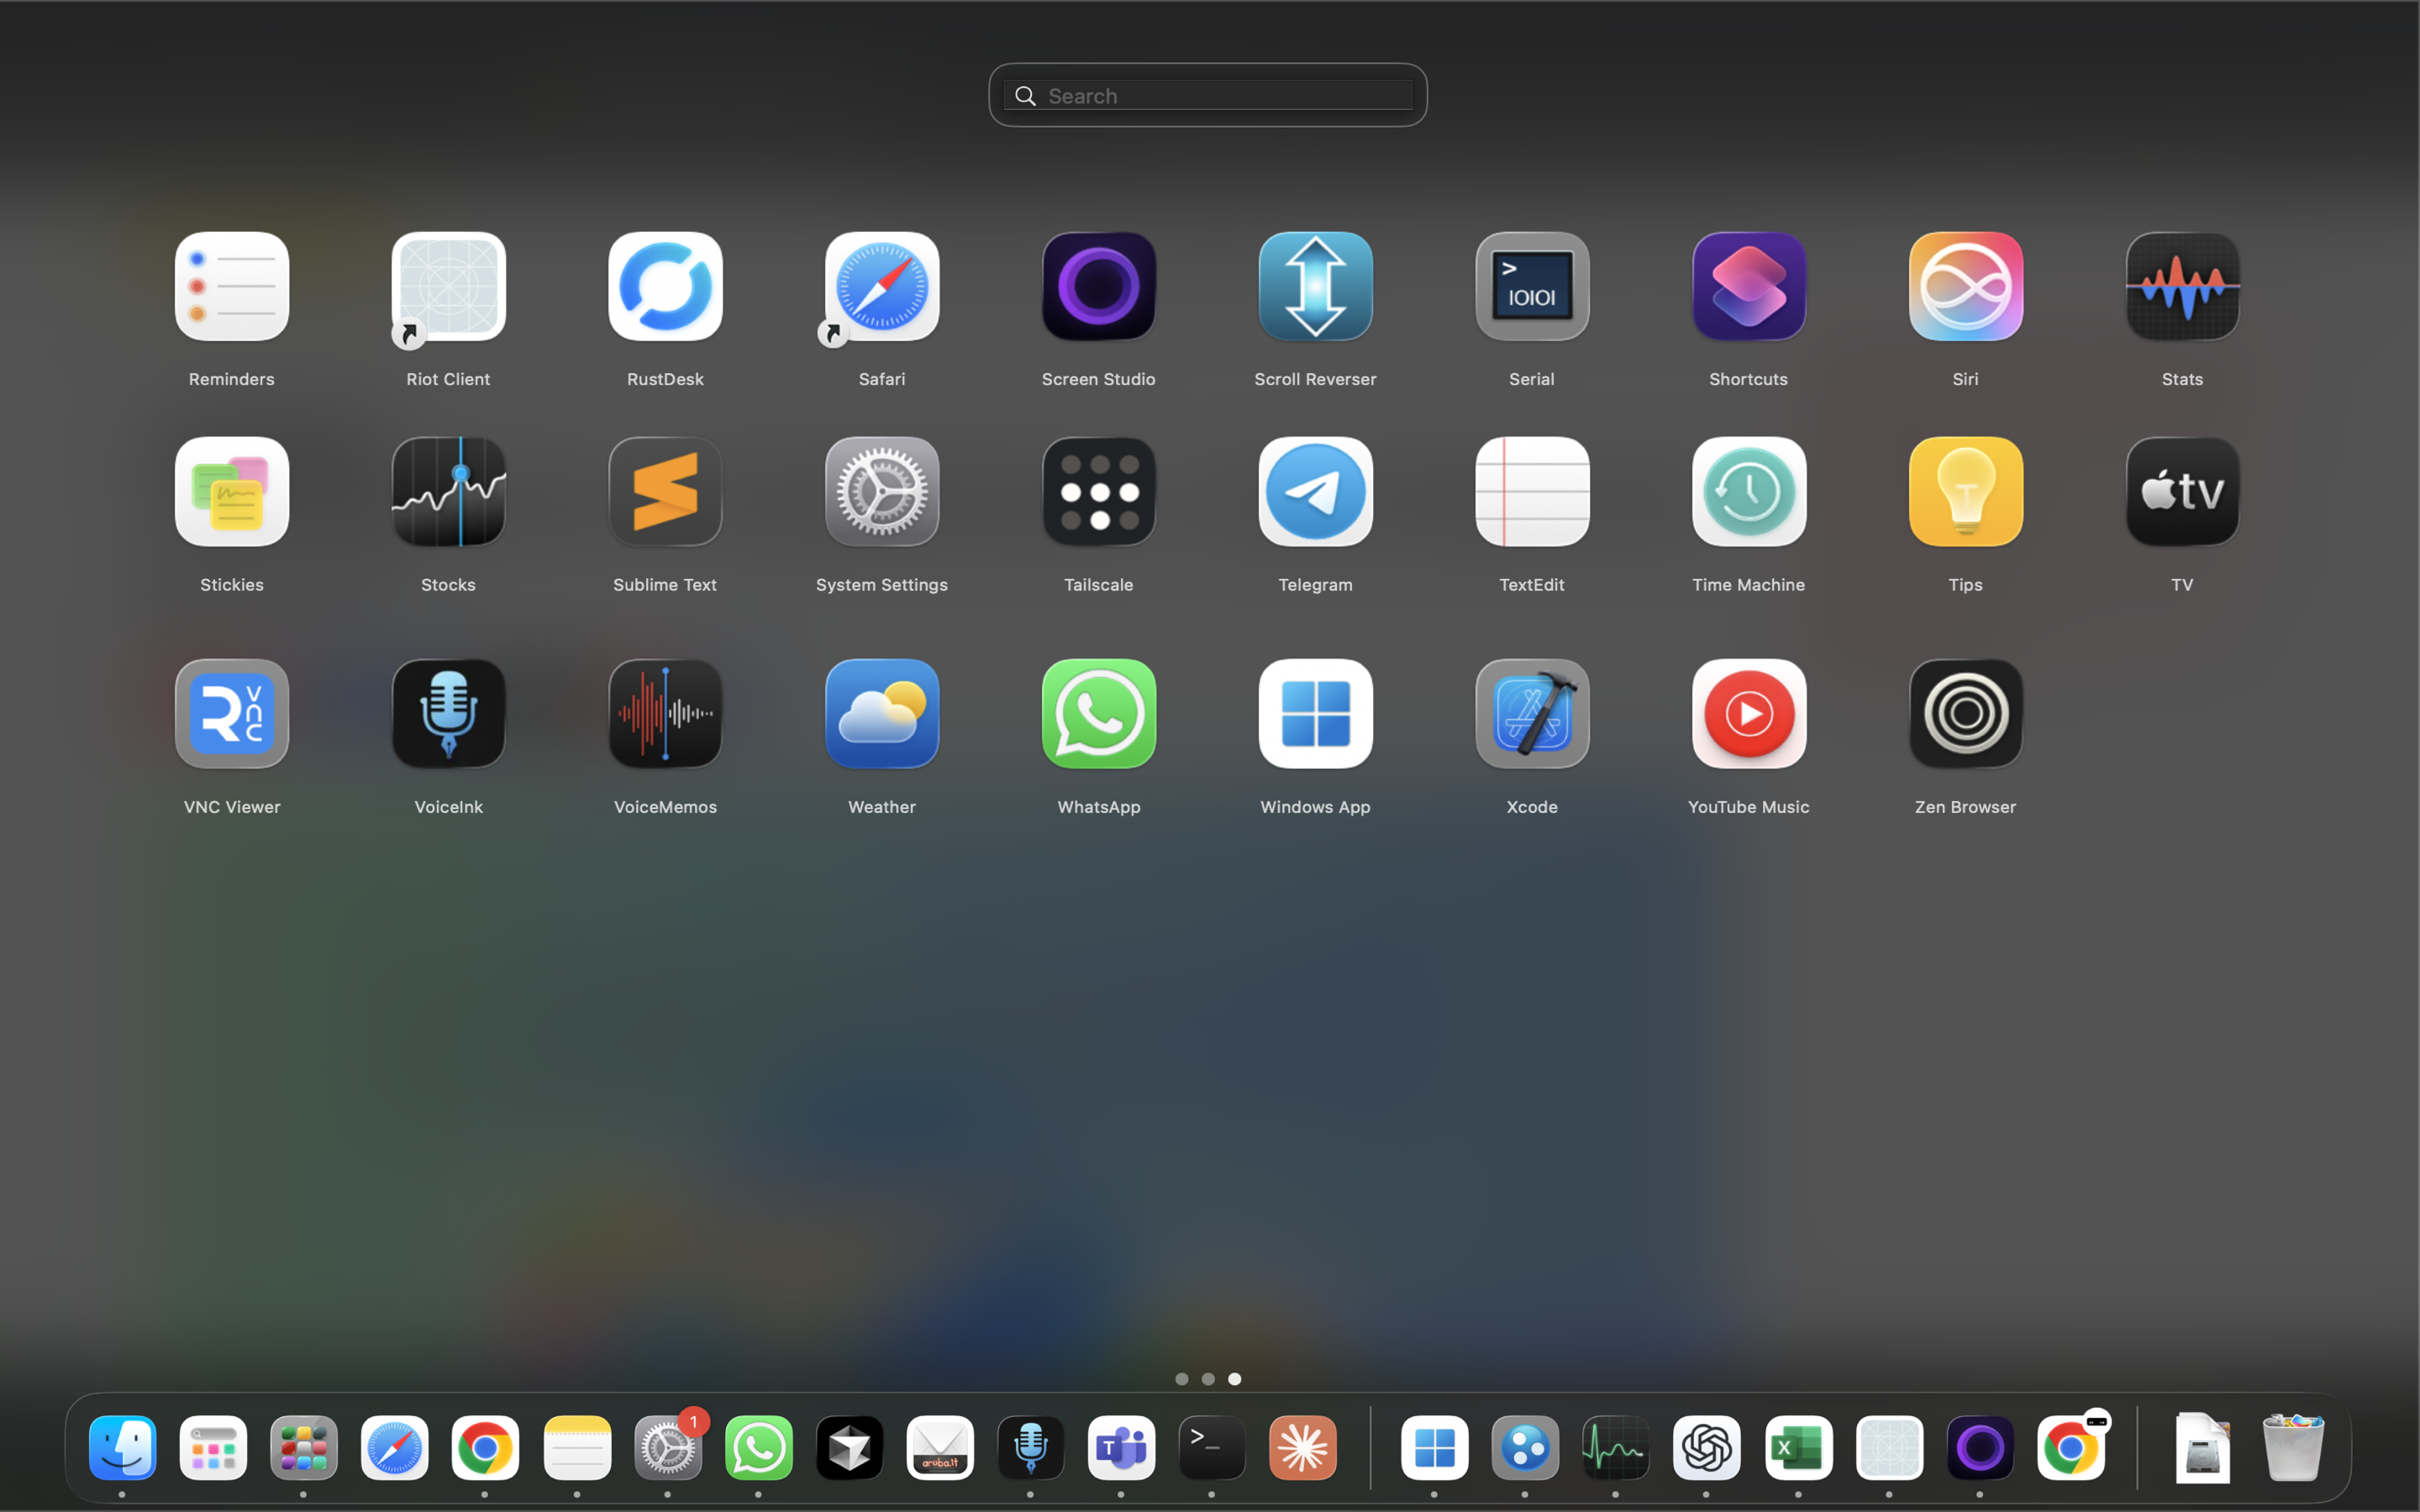Screen dimensions: 2420x1512
Task: Open the Tips app
Action: [1966, 492]
